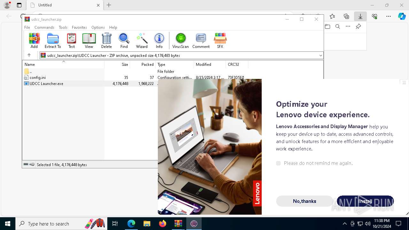Open the Favorites menu
Screen dimensions: 409x230
click(79, 27)
